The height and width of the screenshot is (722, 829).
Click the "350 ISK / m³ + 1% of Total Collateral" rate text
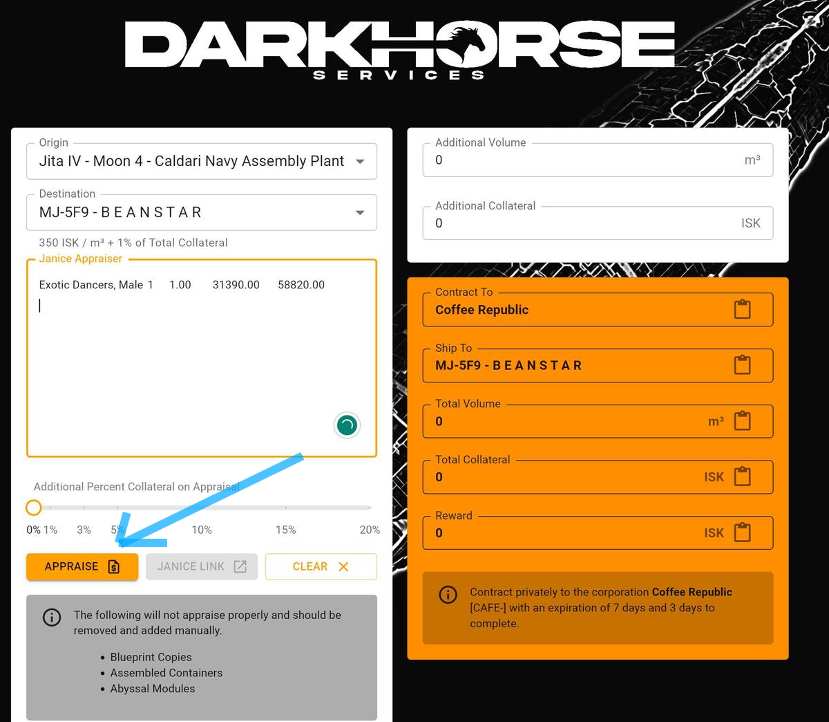[x=133, y=243]
